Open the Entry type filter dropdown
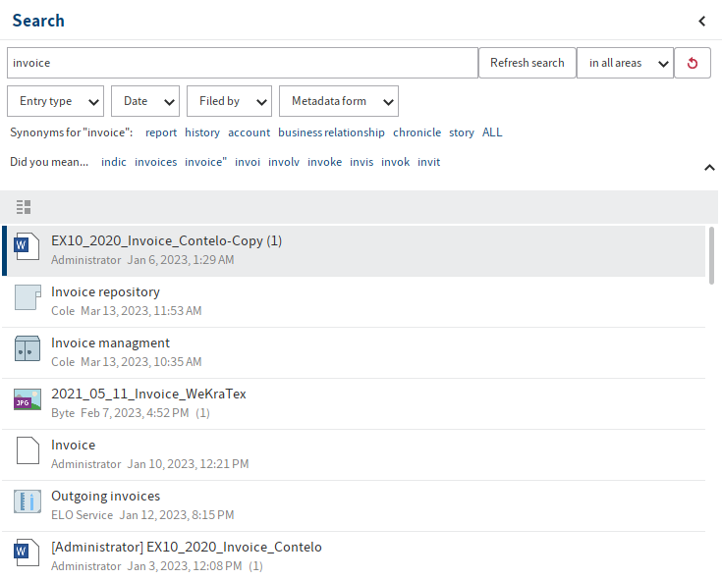 [x=55, y=101]
